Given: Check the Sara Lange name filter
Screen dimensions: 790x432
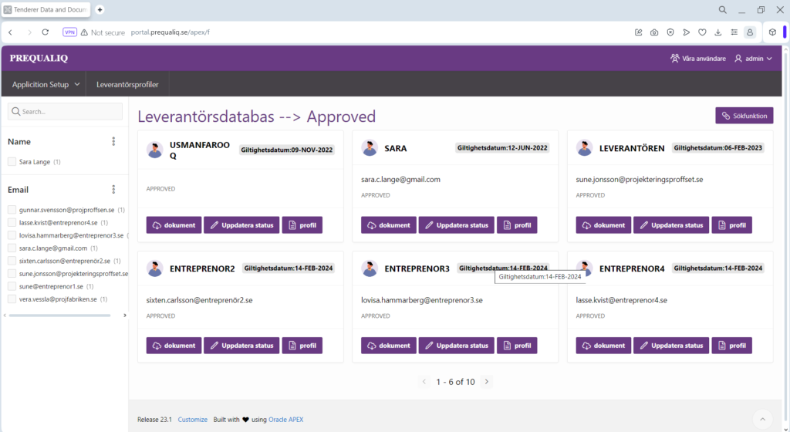Looking at the screenshot, I should point(12,162).
